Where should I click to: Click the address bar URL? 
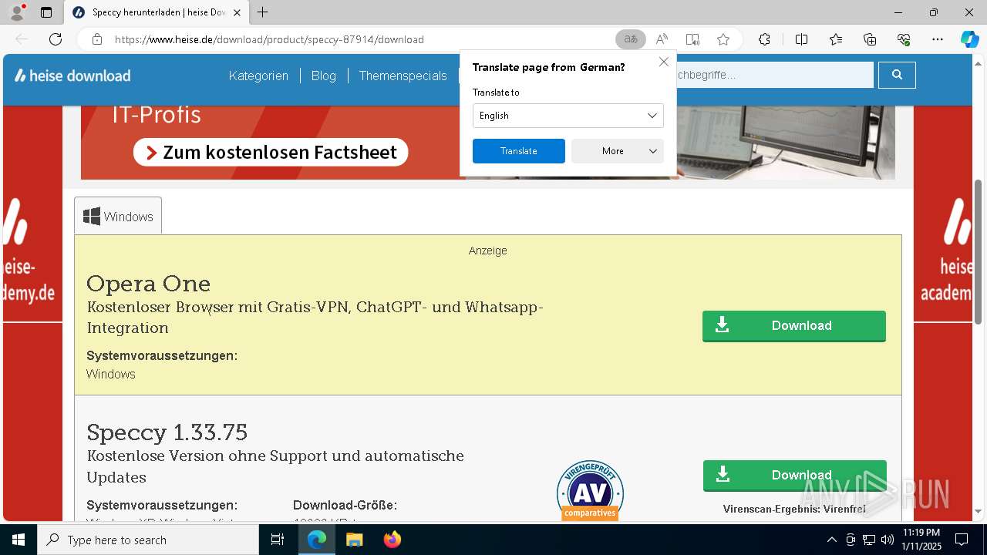[x=269, y=39]
